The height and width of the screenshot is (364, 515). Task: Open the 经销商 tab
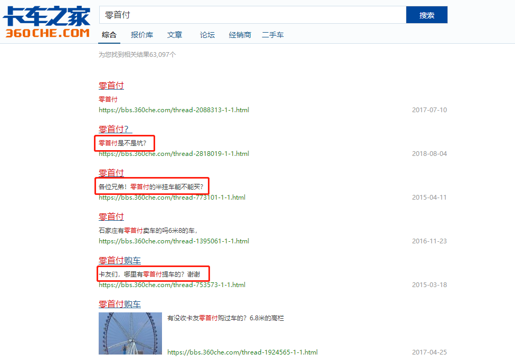coord(240,35)
